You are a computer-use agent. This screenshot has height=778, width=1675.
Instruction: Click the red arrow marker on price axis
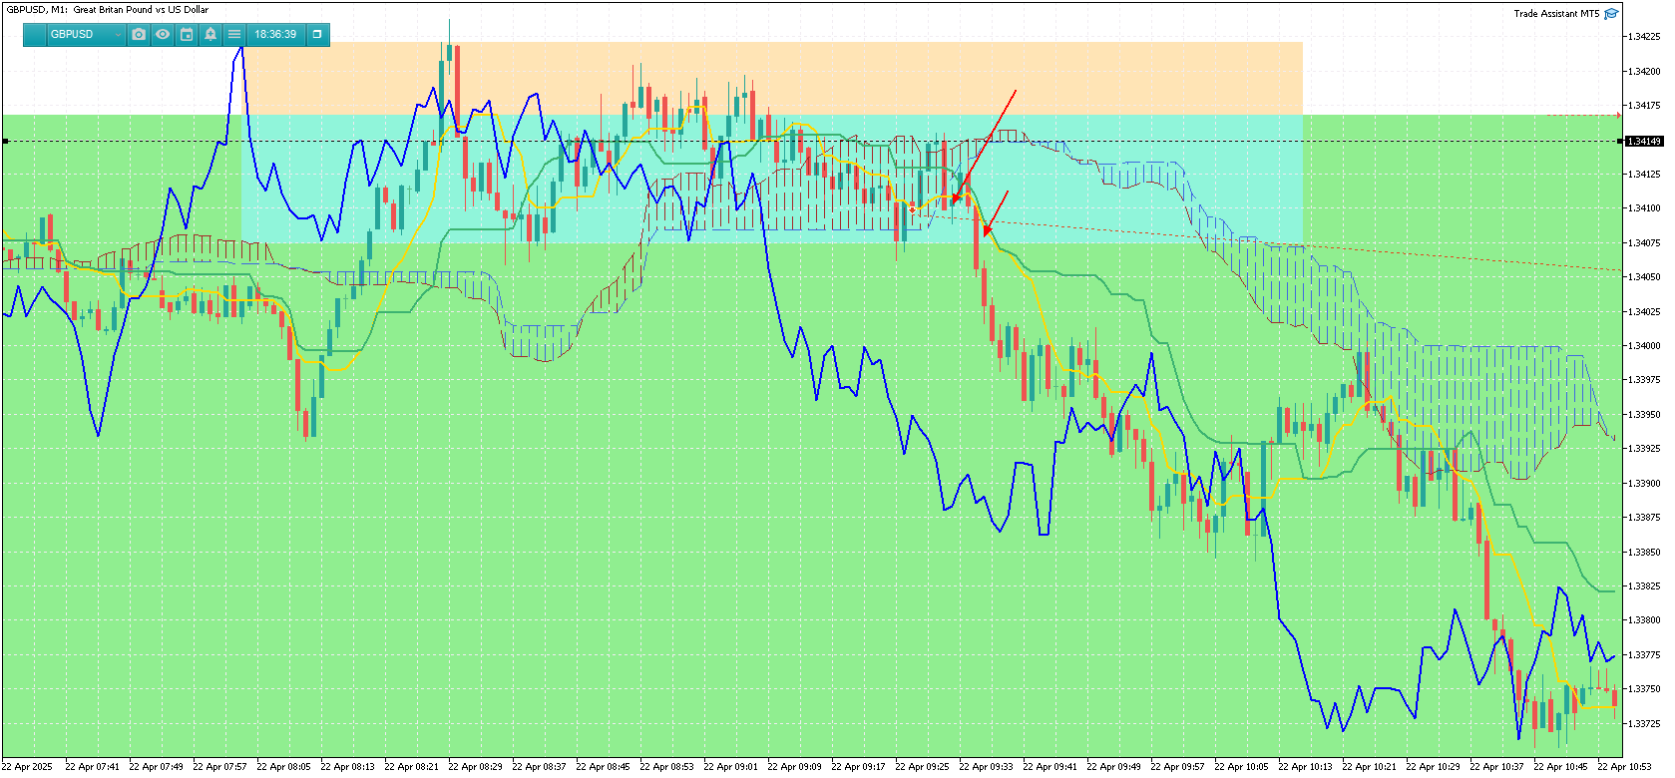(x=1619, y=116)
